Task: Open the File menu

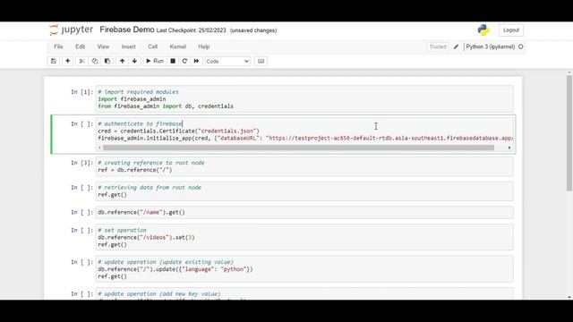Action: 58,47
